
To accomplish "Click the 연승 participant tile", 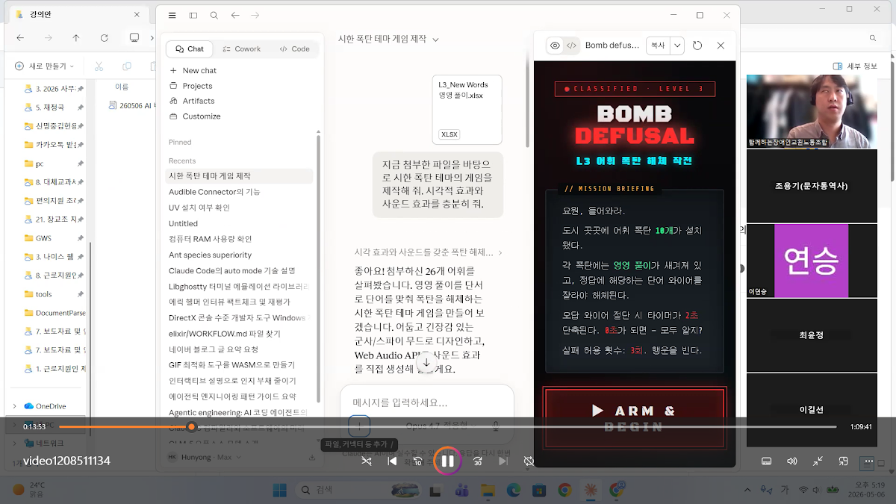I will tap(812, 261).
